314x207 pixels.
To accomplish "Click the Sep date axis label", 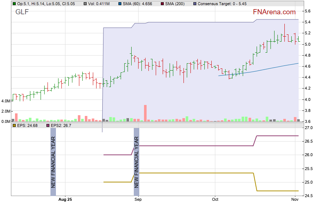I will click(x=138, y=200).
